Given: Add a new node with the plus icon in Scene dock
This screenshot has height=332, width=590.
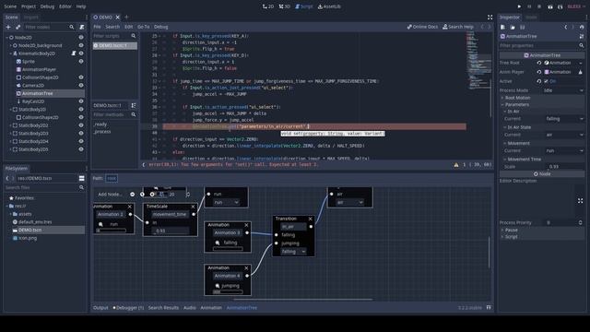Looking at the screenshot, I should (x=8, y=27).
